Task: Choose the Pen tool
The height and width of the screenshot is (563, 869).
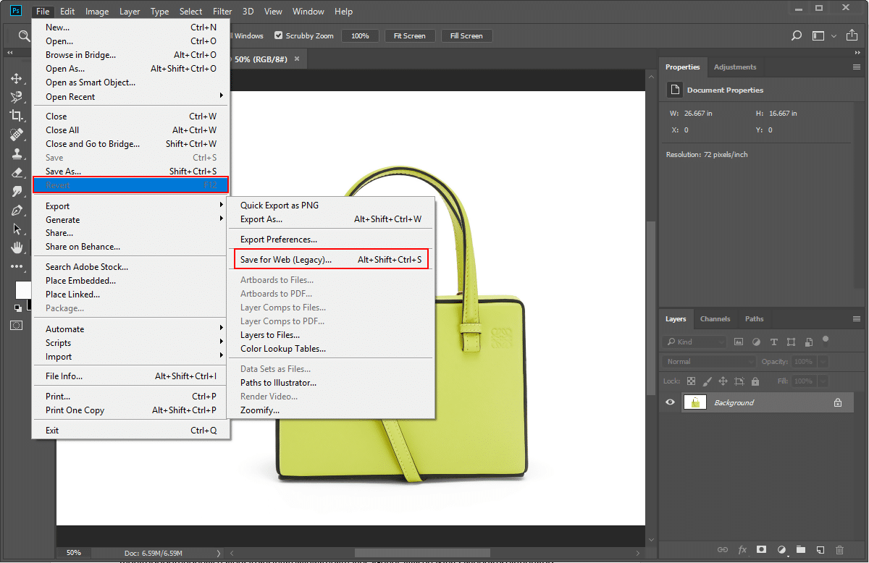Action: (x=16, y=210)
